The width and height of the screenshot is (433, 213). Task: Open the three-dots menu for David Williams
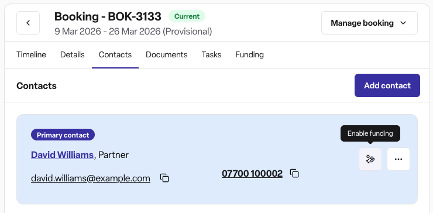[398, 159]
